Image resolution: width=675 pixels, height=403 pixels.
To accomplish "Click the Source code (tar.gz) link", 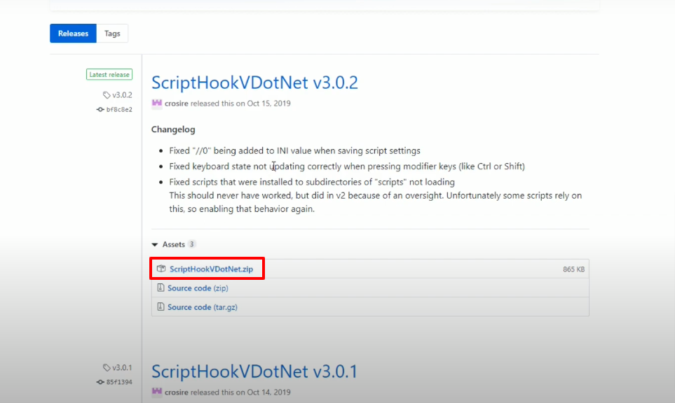I will click(x=203, y=307).
